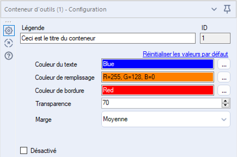Pin the configuration panel with pushpin

point(227,9)
